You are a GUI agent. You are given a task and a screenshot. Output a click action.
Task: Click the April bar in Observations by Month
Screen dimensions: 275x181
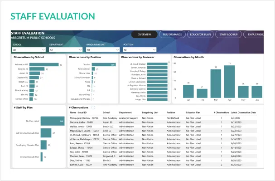pos(229,82)
